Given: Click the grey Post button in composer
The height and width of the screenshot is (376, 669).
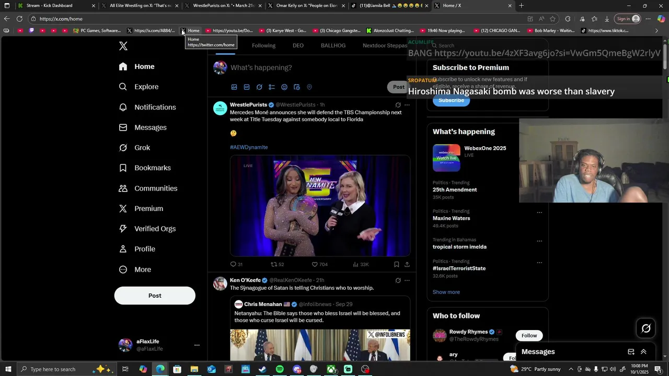Looking at the screenshot, I should (x=398, y=87).
